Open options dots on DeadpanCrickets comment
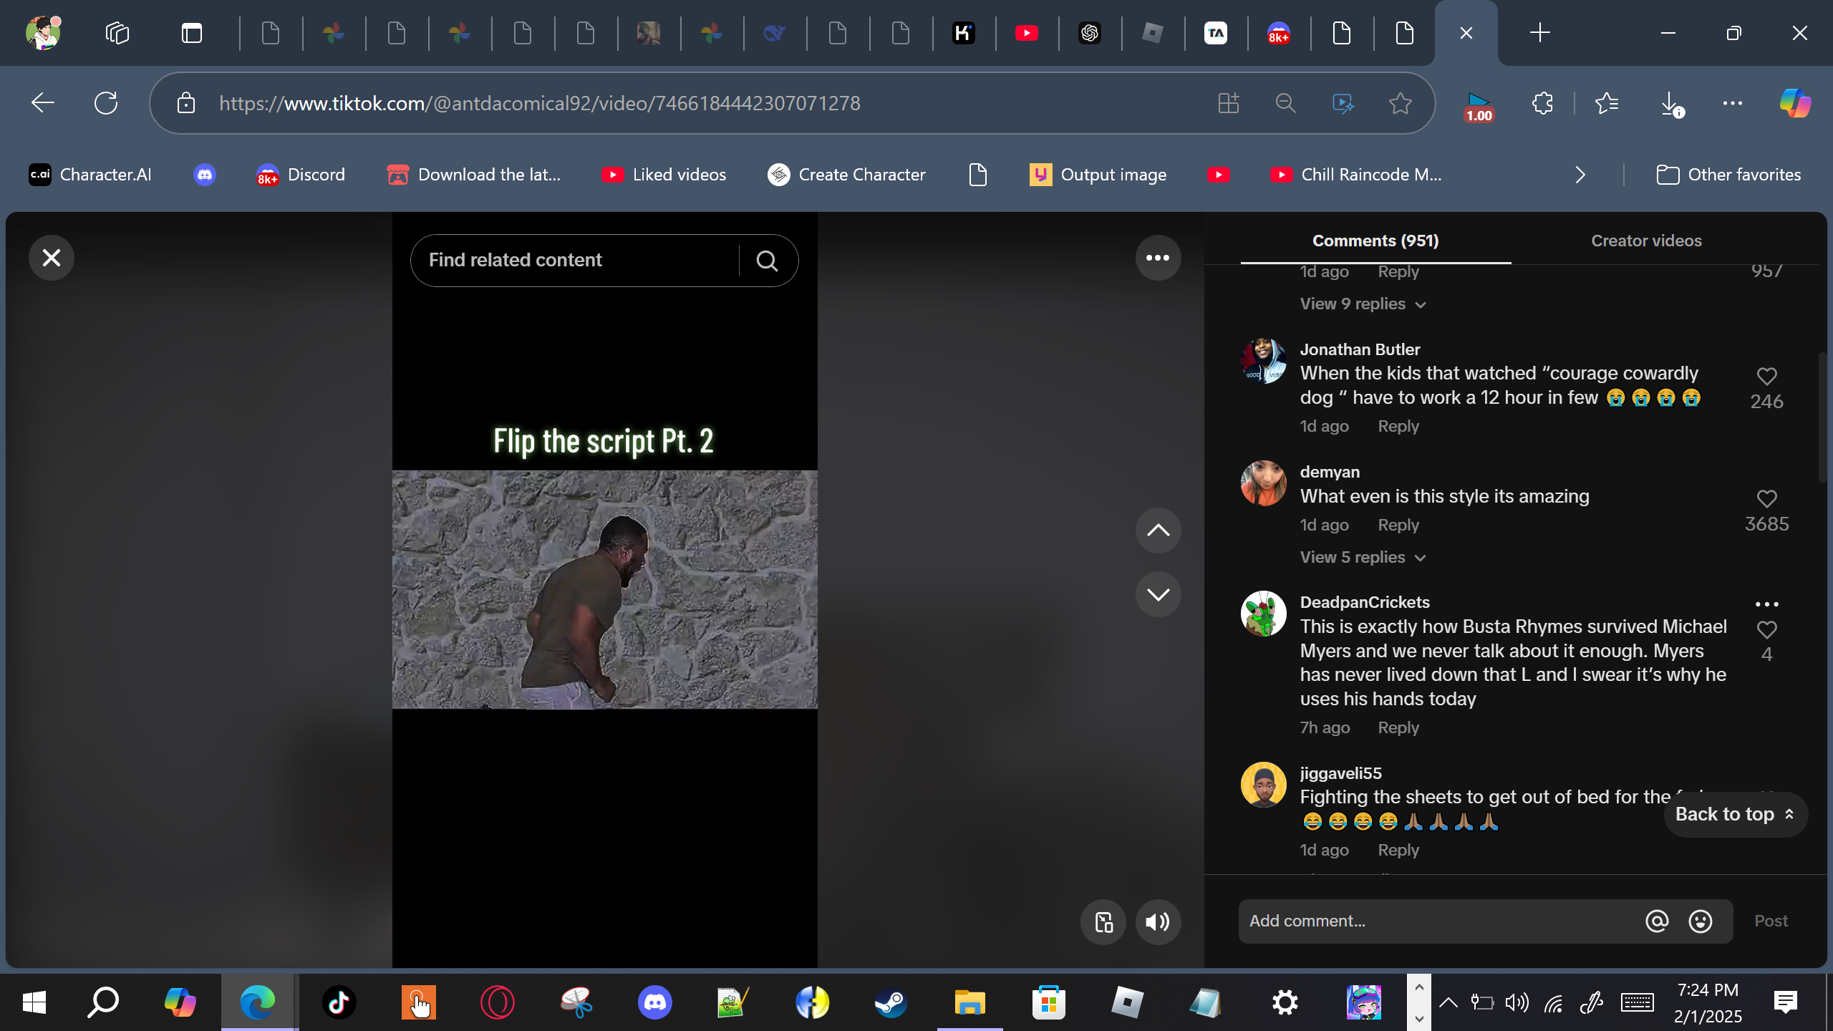The height and width of the screenshot is (1031, 1833). (x=1766, y=604)
